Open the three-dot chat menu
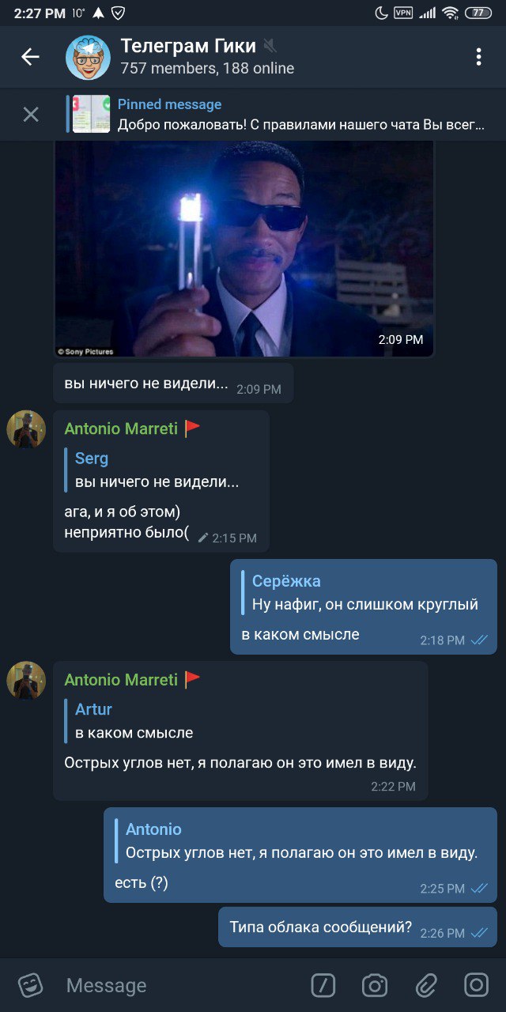Screen dimensions: 506x1012 (x=478, y=57)
